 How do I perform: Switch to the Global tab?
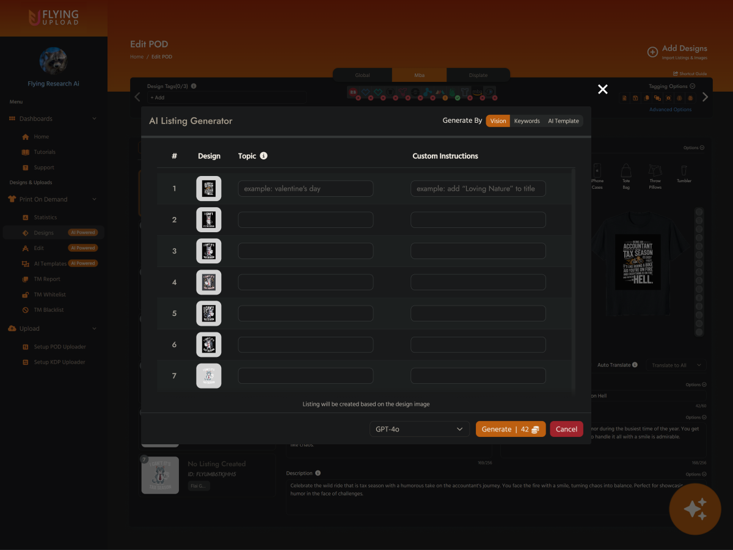[x=362, y=75]
